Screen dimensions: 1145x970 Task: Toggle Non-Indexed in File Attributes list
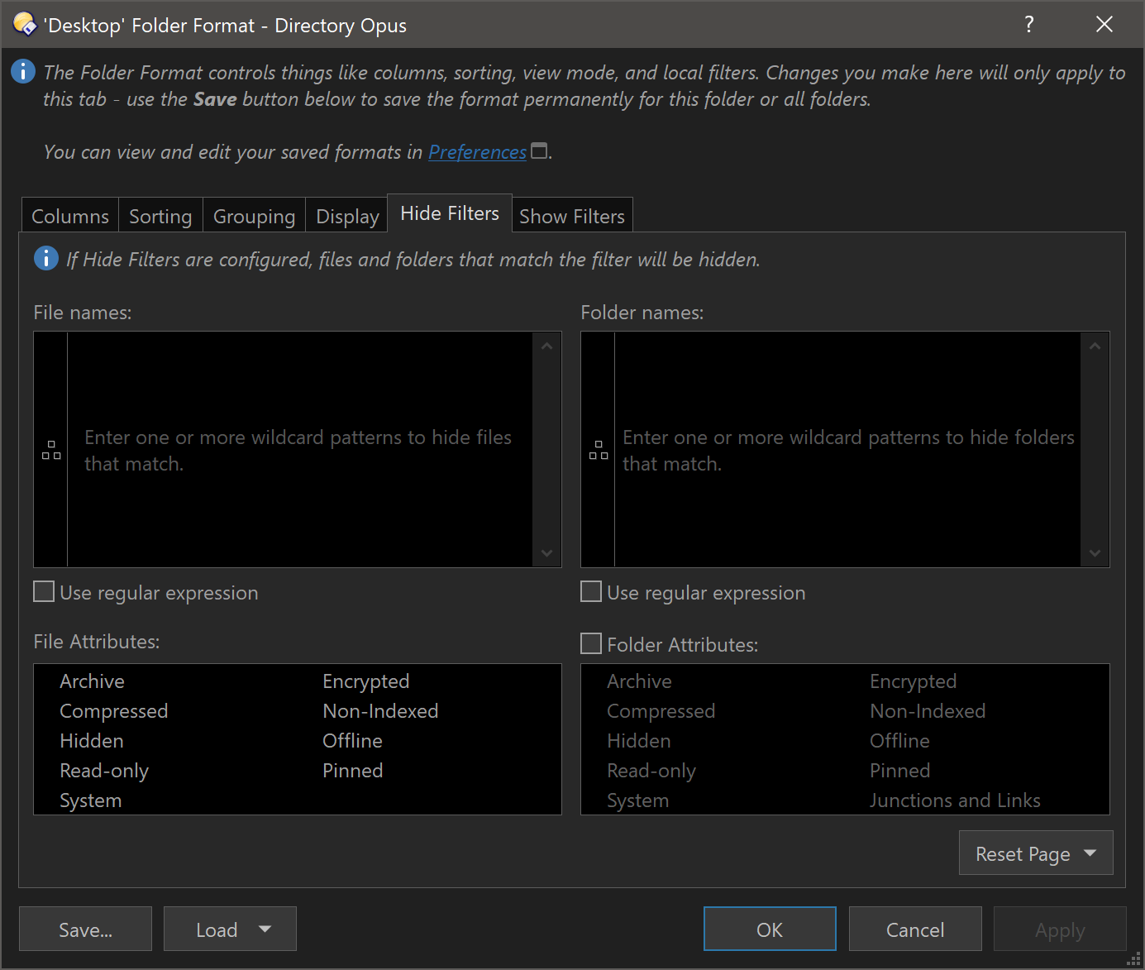pyautogui.click(x=380, y=711)
